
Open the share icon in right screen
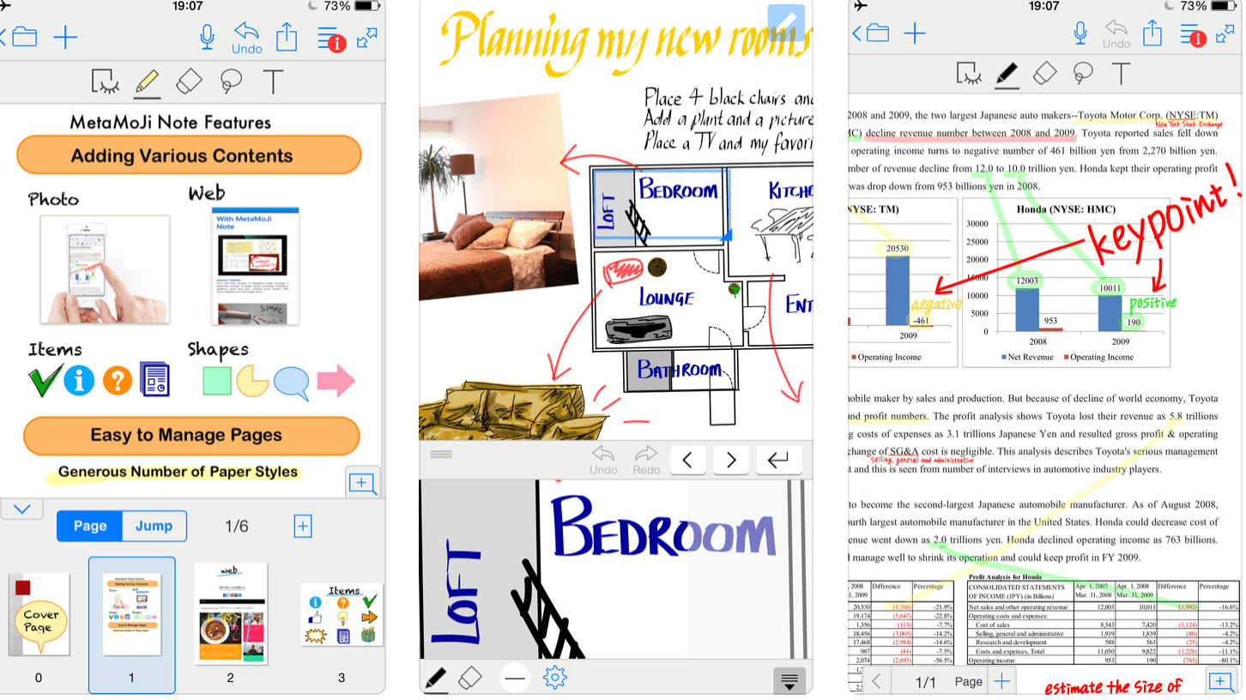(1152, 34)
